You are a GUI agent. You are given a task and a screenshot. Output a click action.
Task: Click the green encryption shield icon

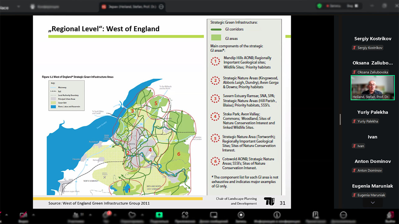pyautogui.click(x=319, y=6)
